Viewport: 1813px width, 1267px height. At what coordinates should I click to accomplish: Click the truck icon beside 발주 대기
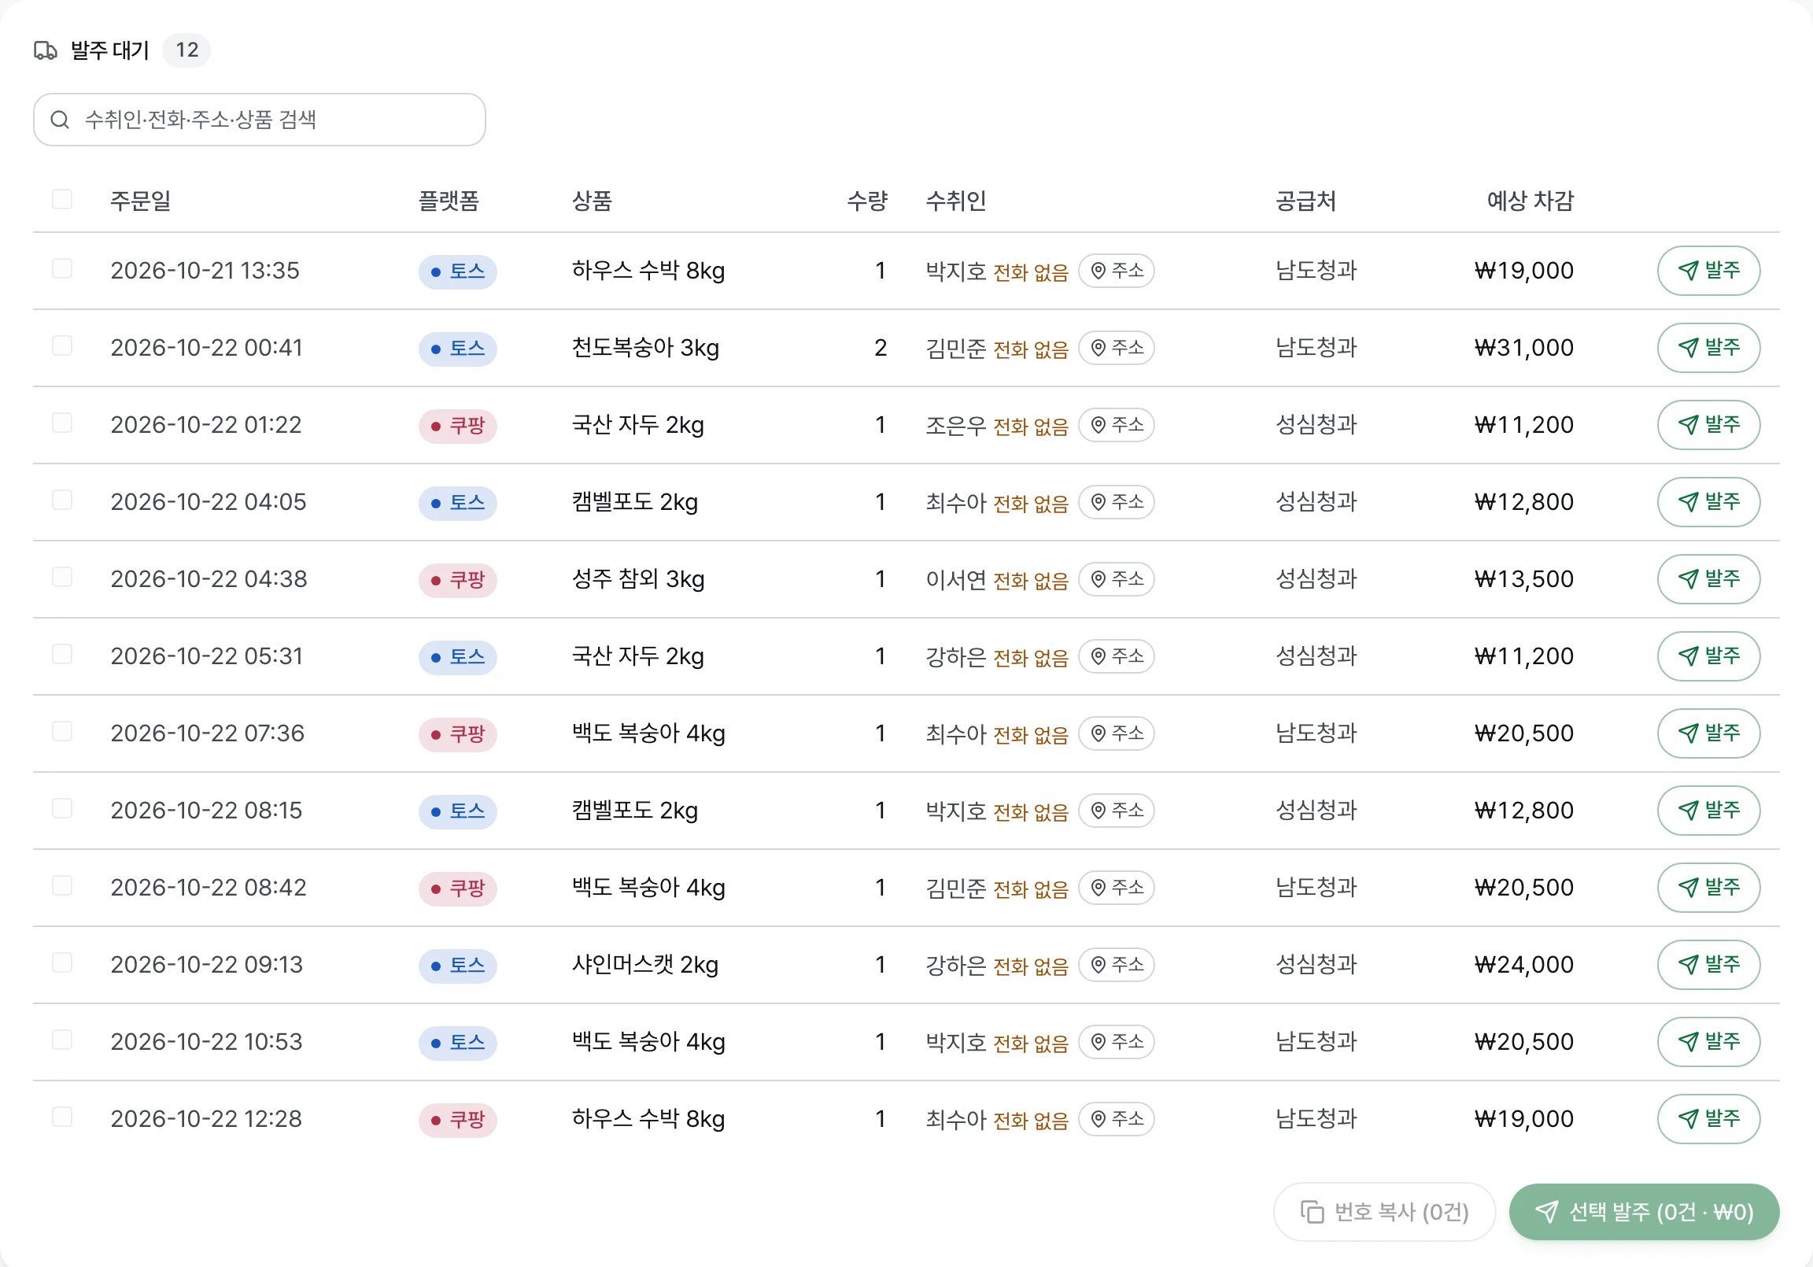tap(46, 50)
